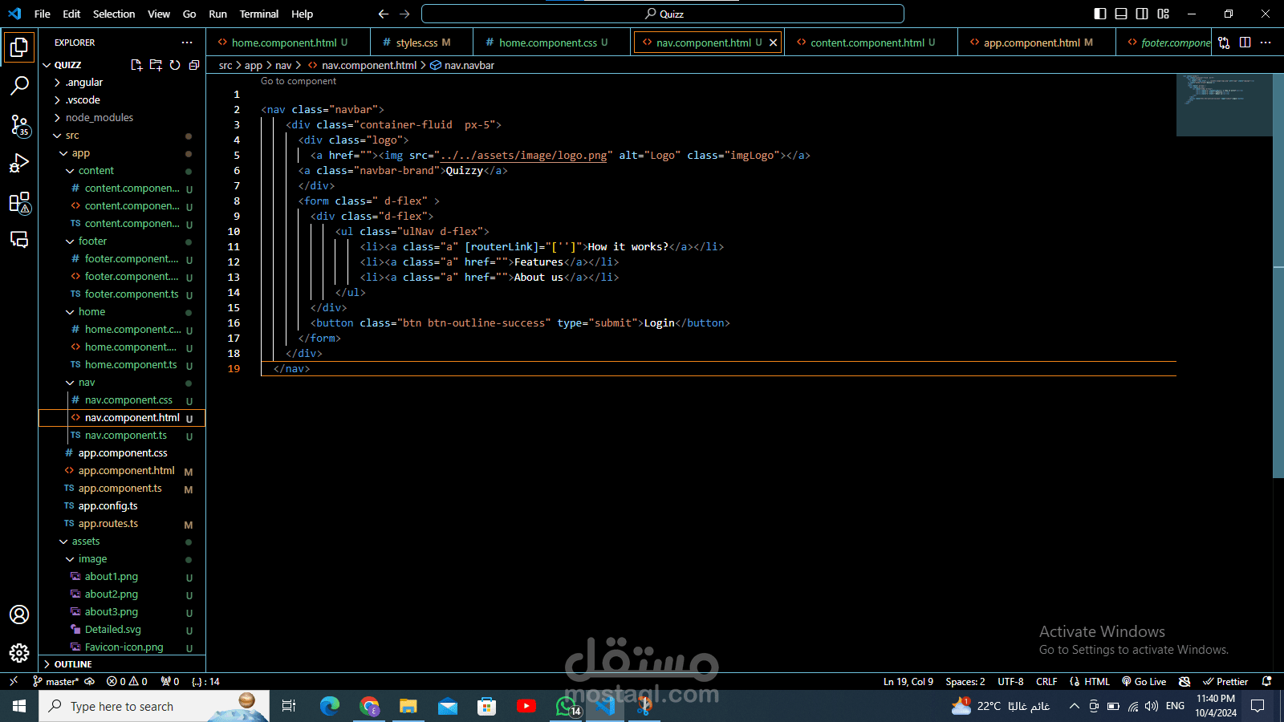Open the Customize Layout icon
Screen dimensions: 1284x722
[x=1163, y=14]
